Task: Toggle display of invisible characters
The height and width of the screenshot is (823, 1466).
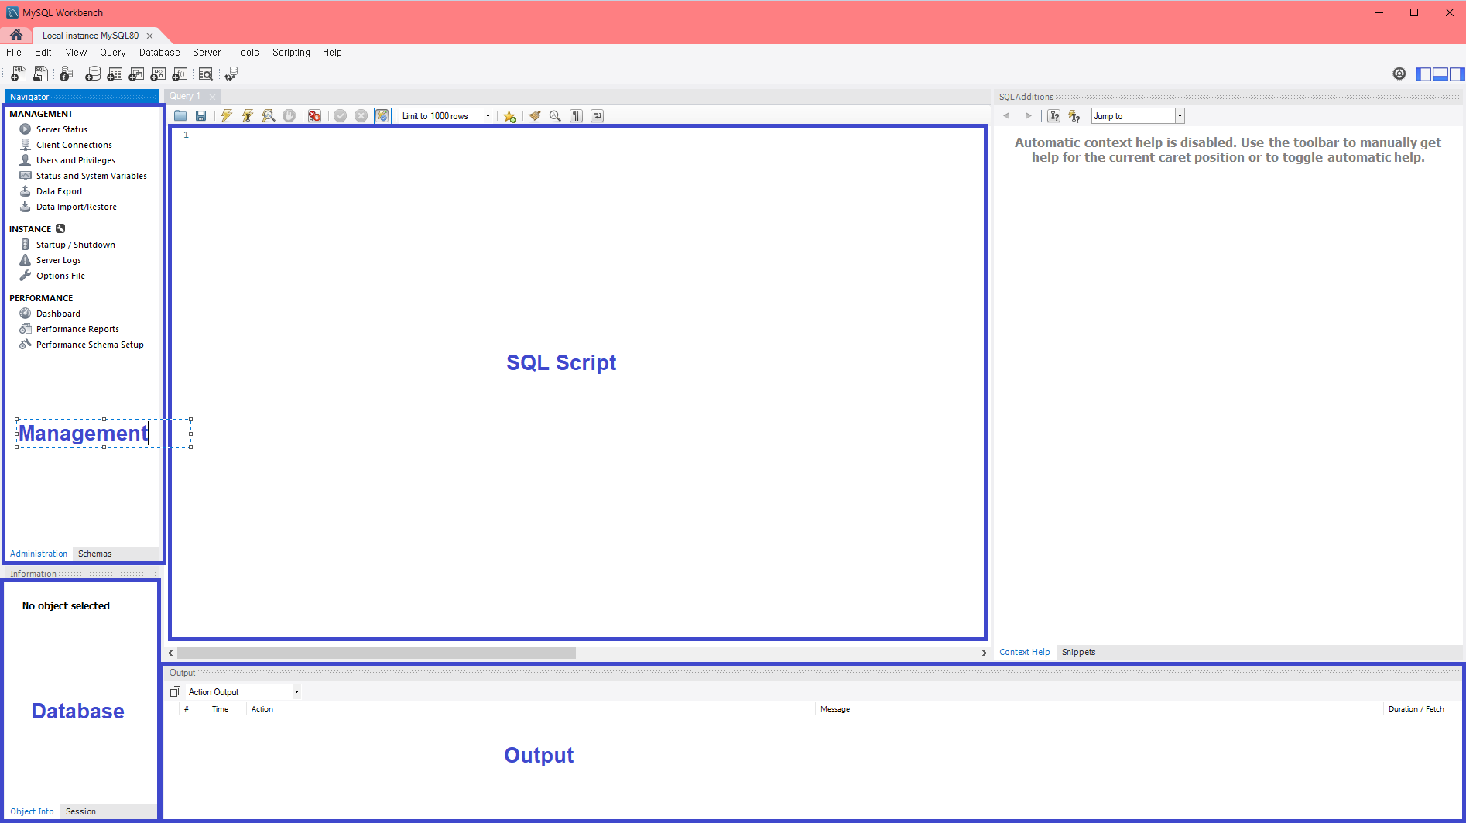Action: tap(576, 115)
